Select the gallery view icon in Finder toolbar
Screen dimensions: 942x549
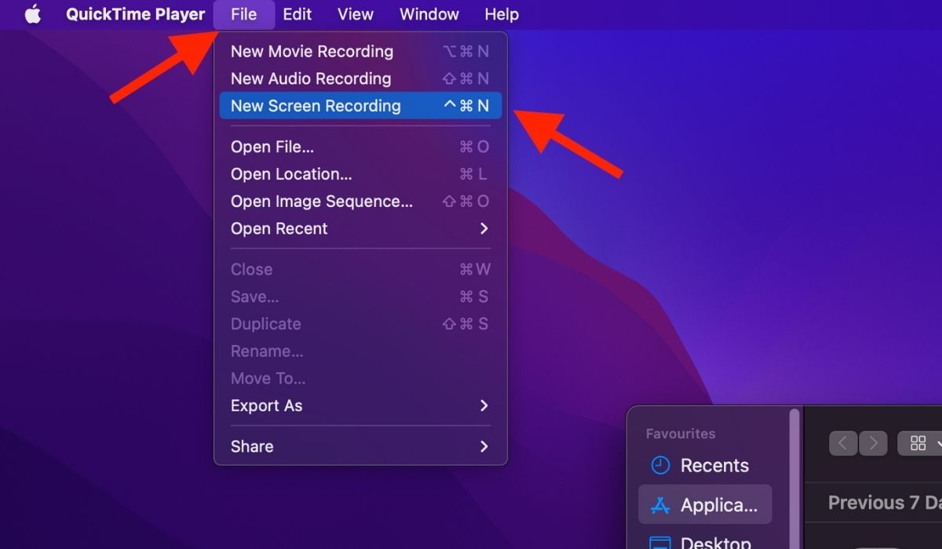pyautogui.click(x=917, y=442)
